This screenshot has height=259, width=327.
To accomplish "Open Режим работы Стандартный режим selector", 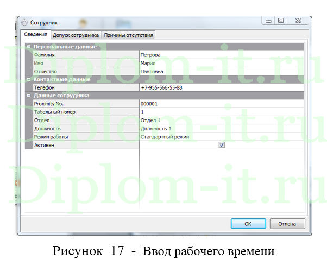I will tap(222, 137).
